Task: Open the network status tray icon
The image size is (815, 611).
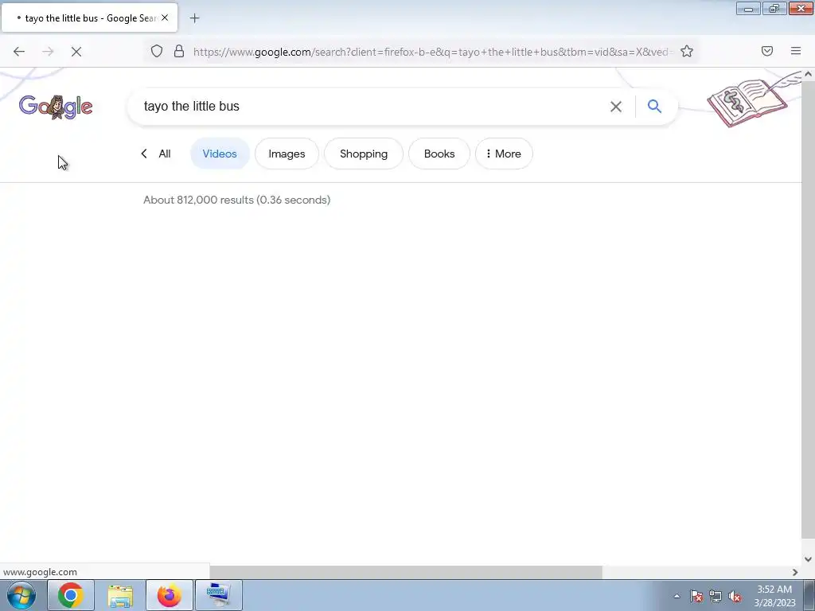Action: tap(716, 596)
